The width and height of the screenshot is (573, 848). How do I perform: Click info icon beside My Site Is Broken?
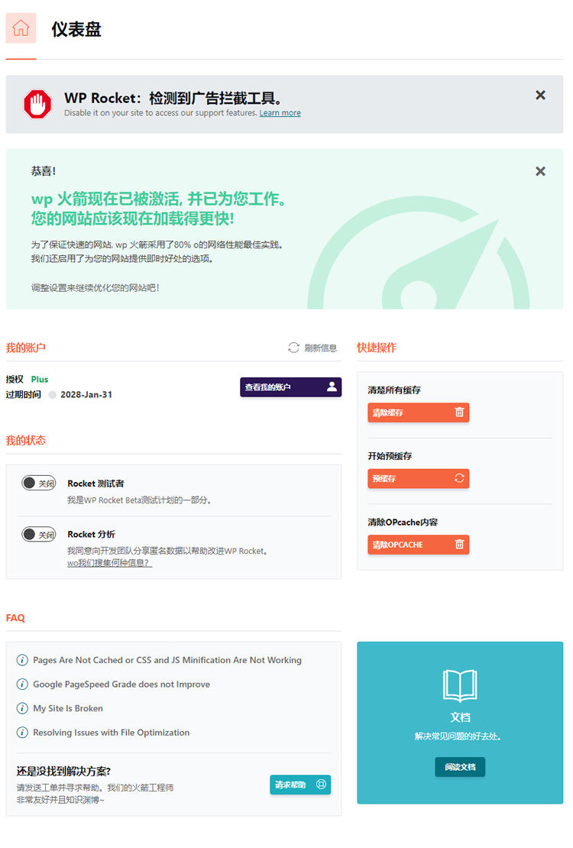22,708
